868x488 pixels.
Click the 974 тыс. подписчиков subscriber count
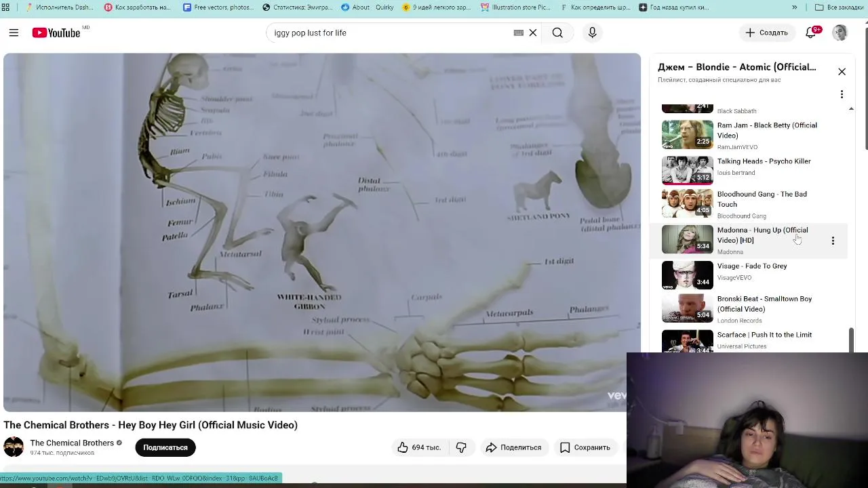click(62, 453)
